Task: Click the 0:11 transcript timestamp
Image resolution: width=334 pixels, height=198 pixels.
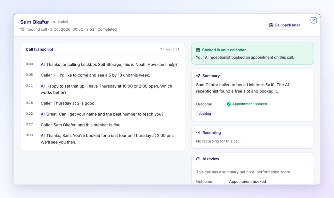Action: [29, 86]
